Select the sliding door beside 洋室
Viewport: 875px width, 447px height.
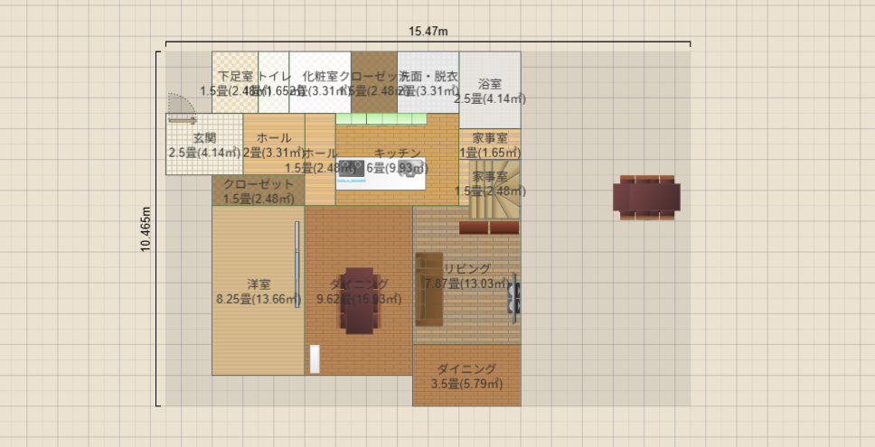296,265
